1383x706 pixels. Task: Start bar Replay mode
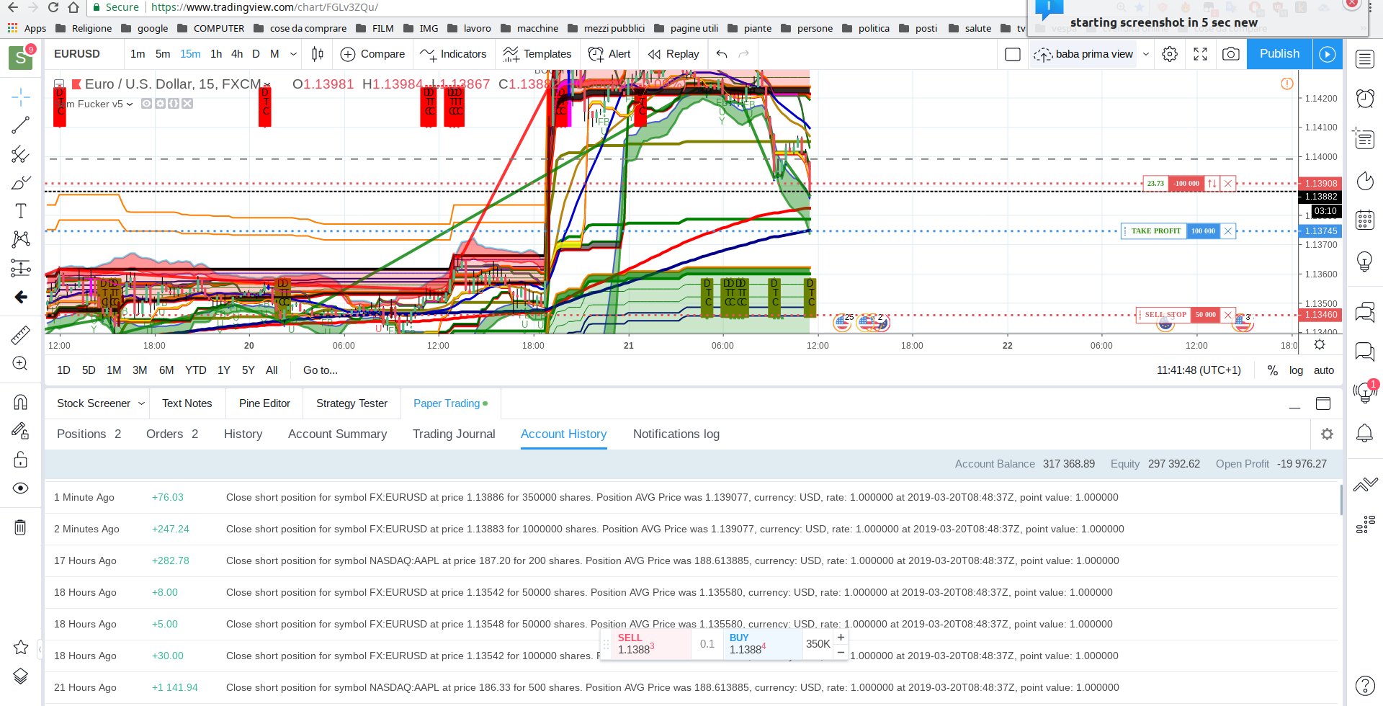coord(673,54)
